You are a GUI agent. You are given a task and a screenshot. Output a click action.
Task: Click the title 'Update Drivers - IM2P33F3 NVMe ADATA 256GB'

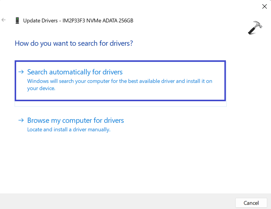pos(78,21)
